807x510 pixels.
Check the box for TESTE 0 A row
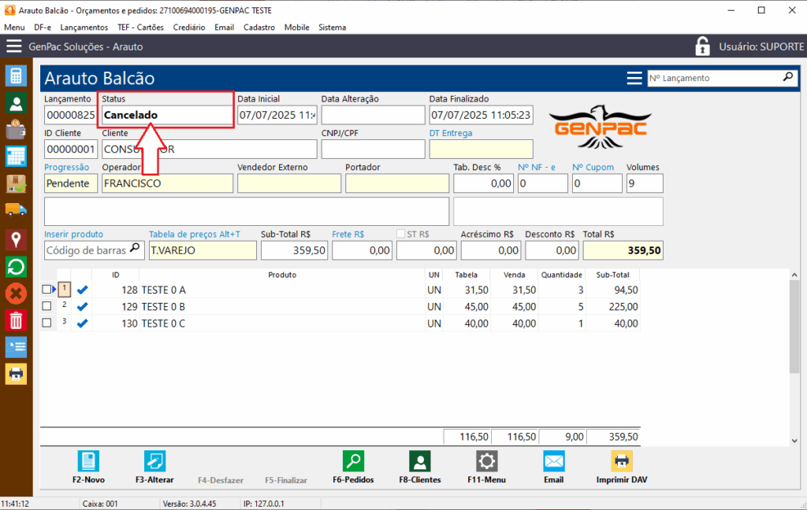46,290
